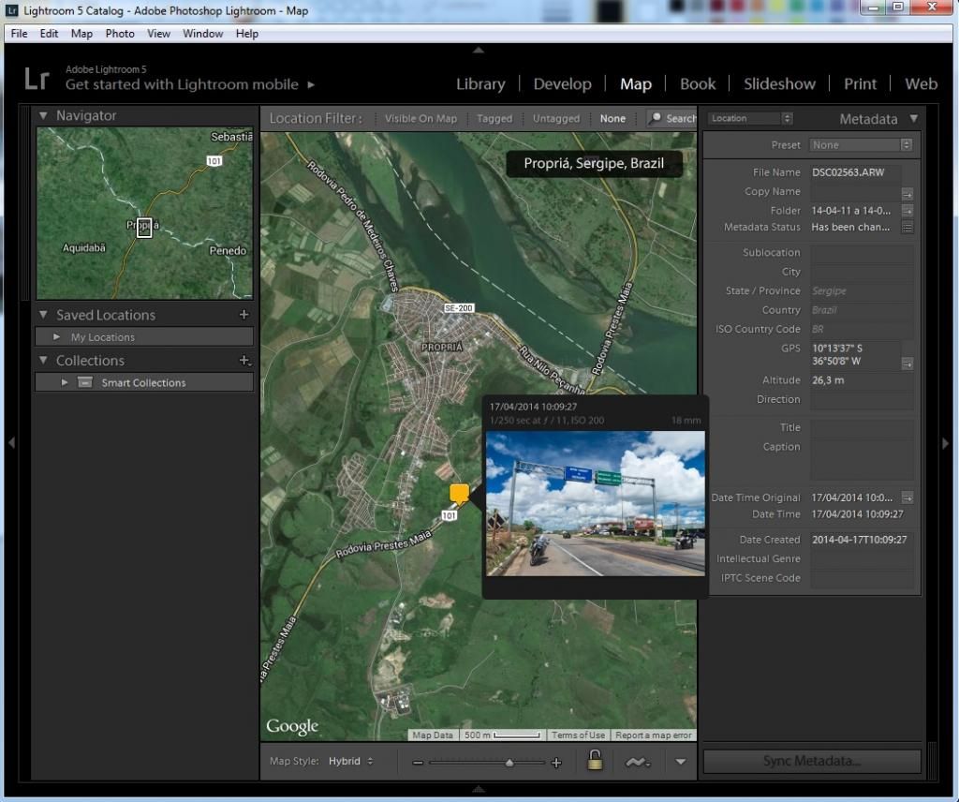
Task: Click arrow icon next to GPS coordinates
Action: [x=907, y=364]
